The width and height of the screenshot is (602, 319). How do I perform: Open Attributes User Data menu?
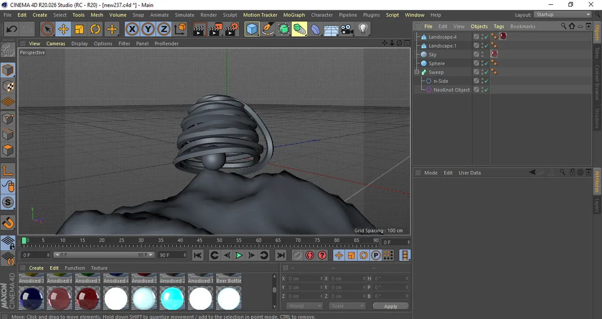[469, 173]
